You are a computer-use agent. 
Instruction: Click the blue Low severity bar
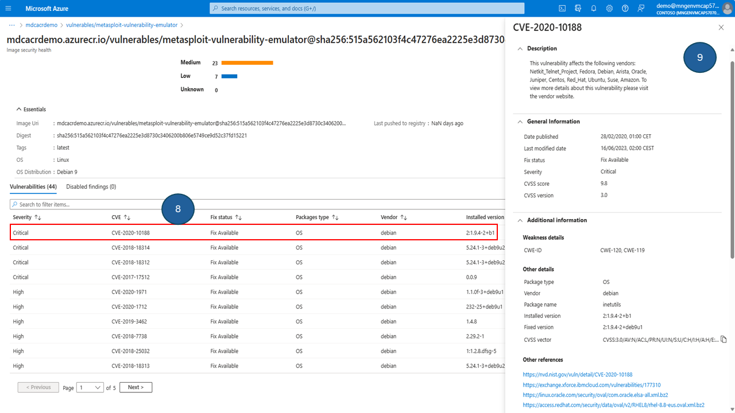pyautogui.click(x=229, y=76)
